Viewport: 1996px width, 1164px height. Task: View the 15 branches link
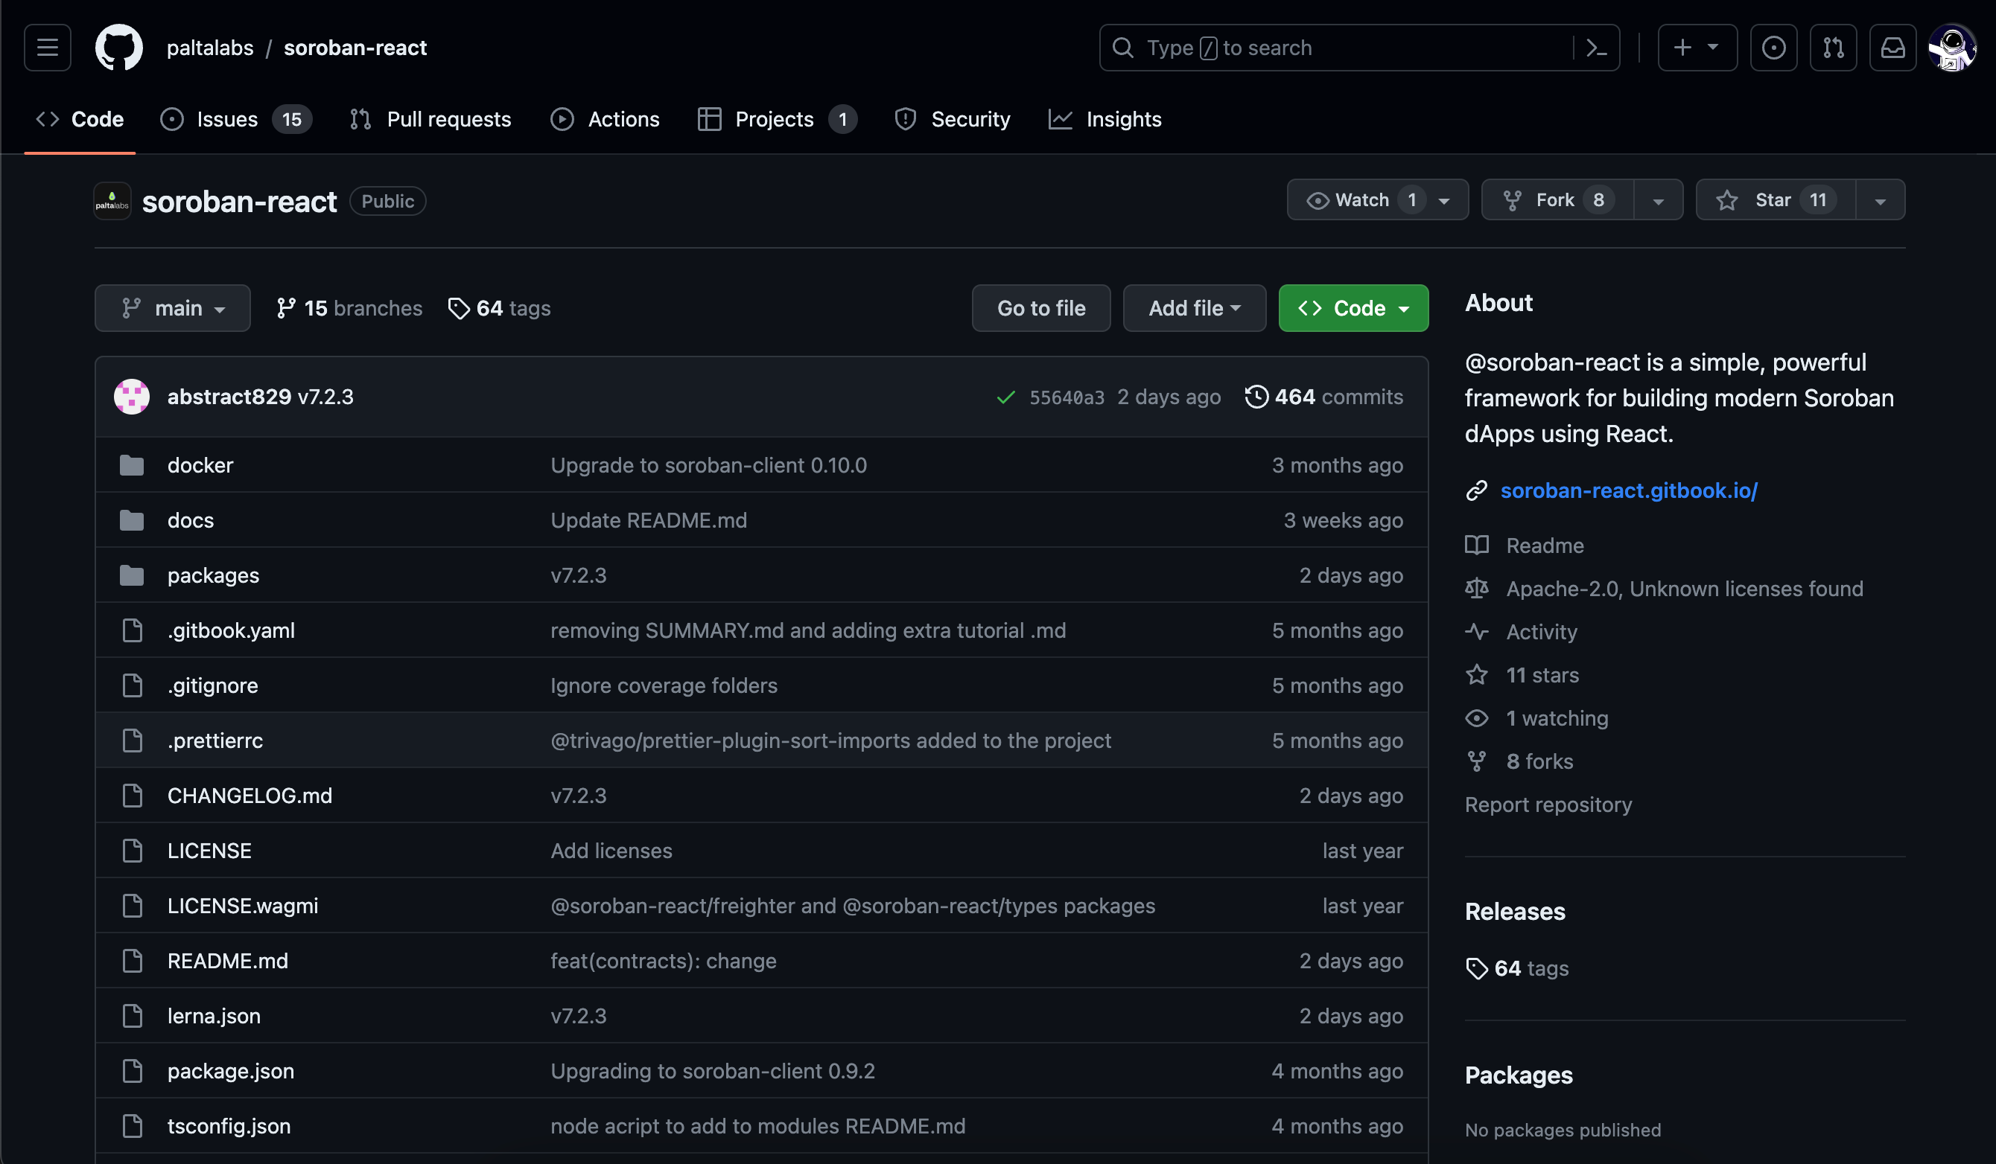(349, 308)
